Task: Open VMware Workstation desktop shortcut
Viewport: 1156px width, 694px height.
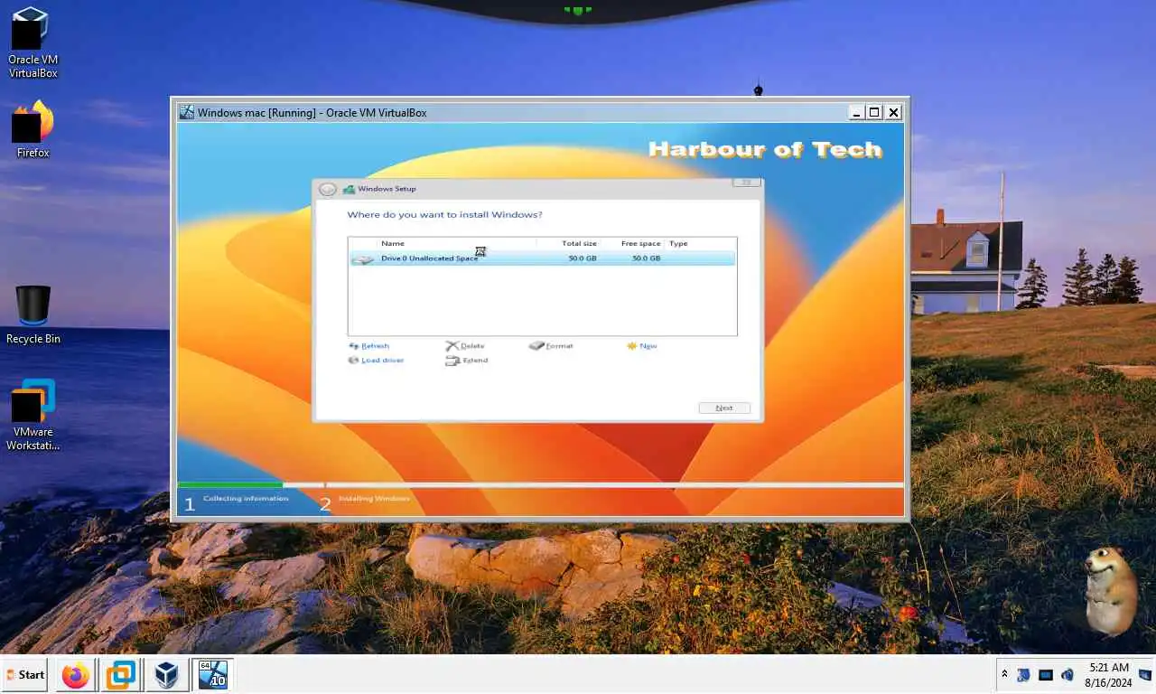Action: 33,415
